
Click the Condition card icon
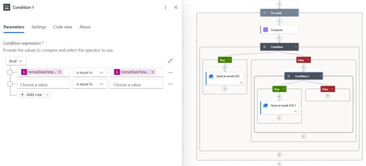click(264, 47)
